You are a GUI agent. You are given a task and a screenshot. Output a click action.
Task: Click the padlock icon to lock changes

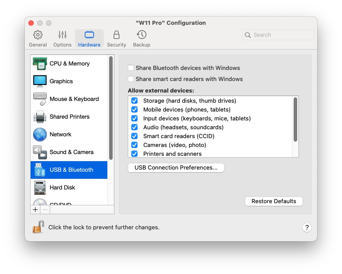[x=38, y=227]
